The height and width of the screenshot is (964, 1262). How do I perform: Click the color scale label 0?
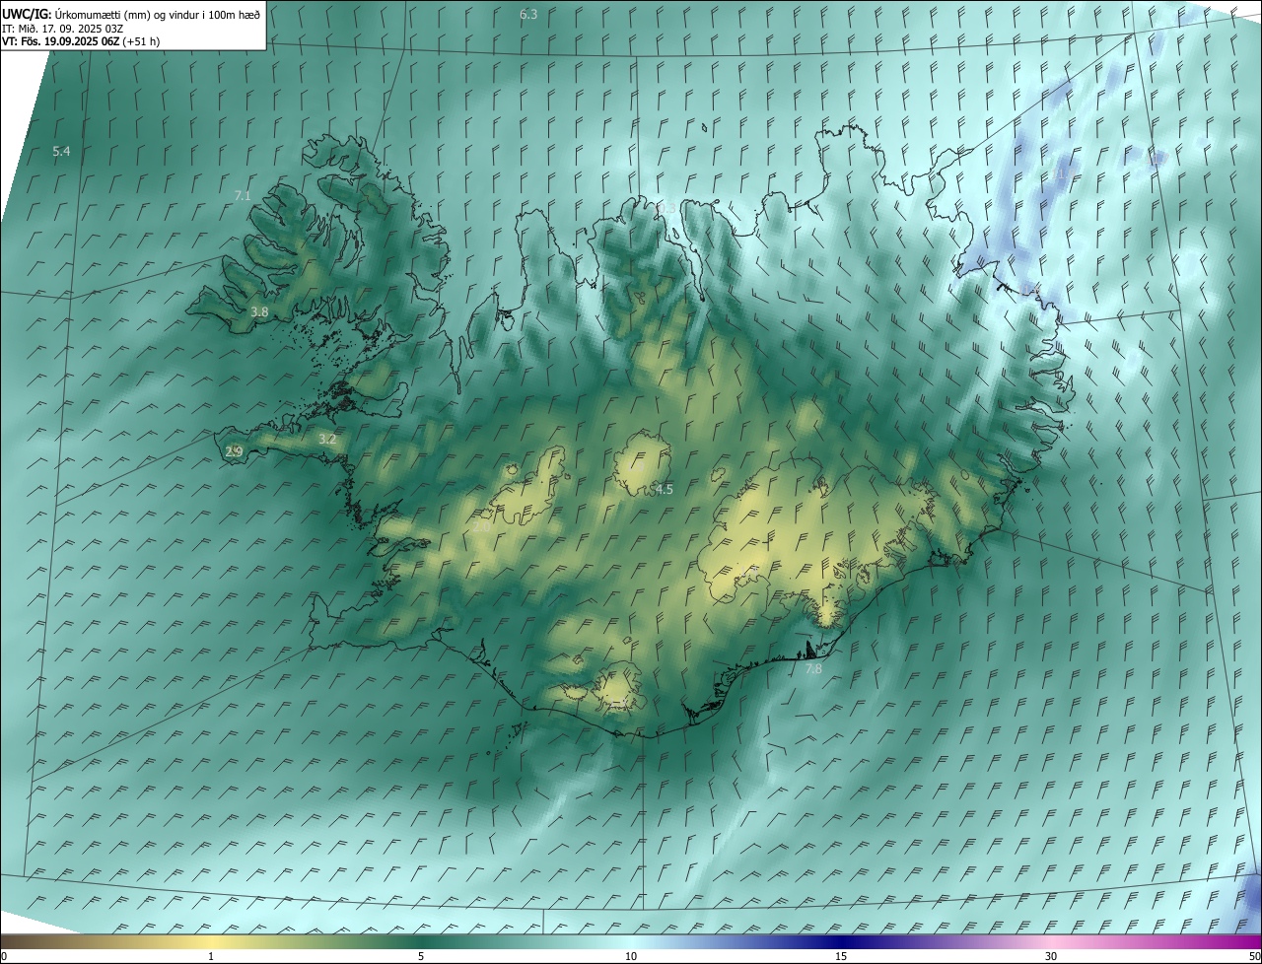click(4, 956)
